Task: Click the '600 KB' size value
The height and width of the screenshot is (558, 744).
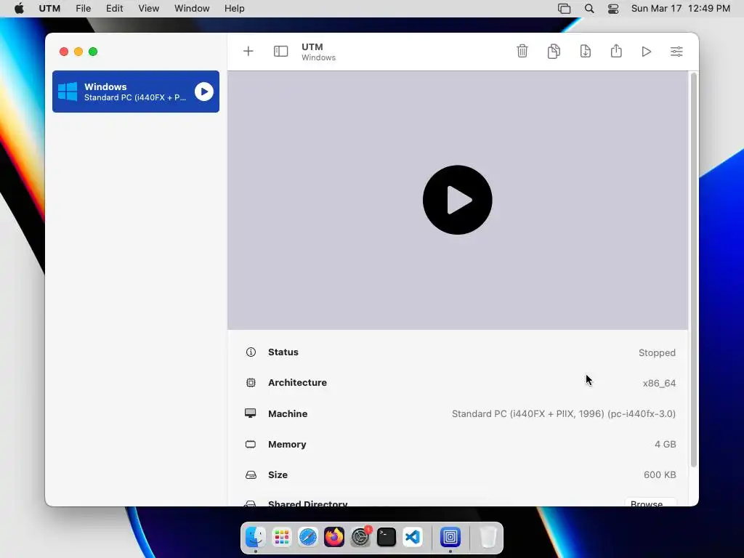Action: (x=660, y=474)
